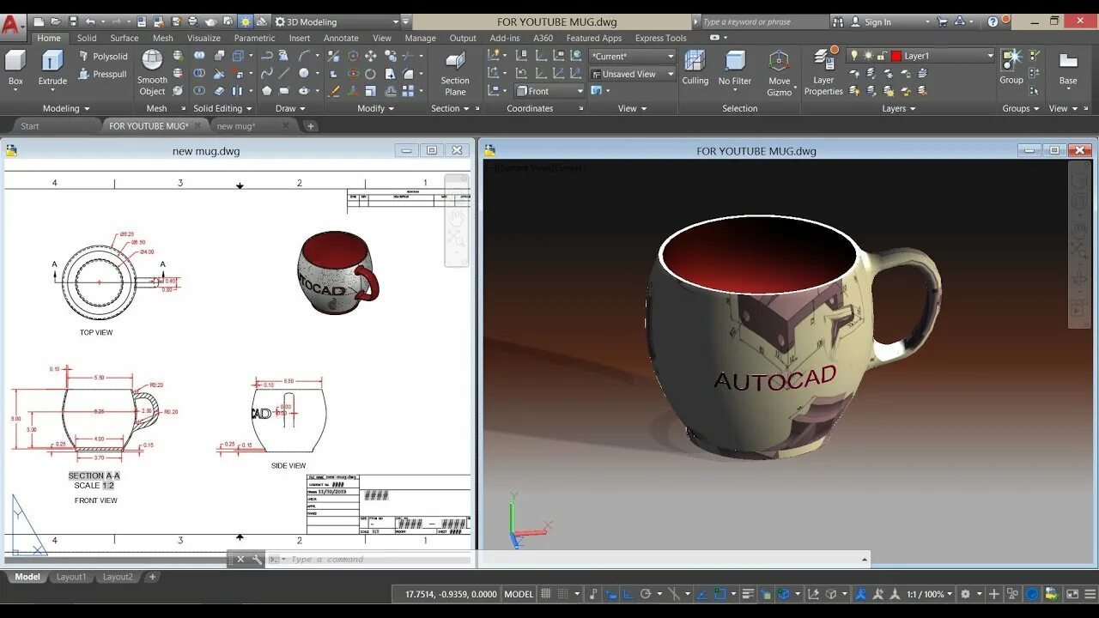
Task: Open the Visualize ribbon tab
Action: coord(203,38)
